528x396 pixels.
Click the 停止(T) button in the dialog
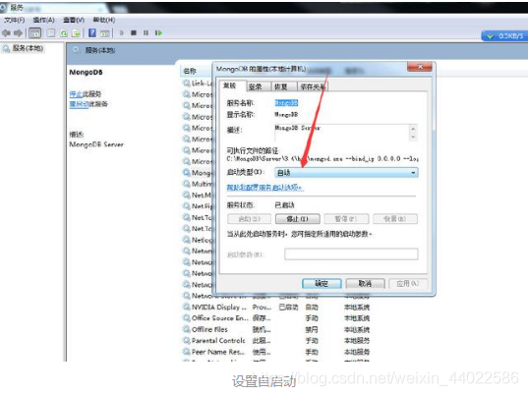297,219
